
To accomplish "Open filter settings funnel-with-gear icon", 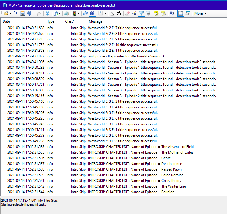I will (148, 13).
